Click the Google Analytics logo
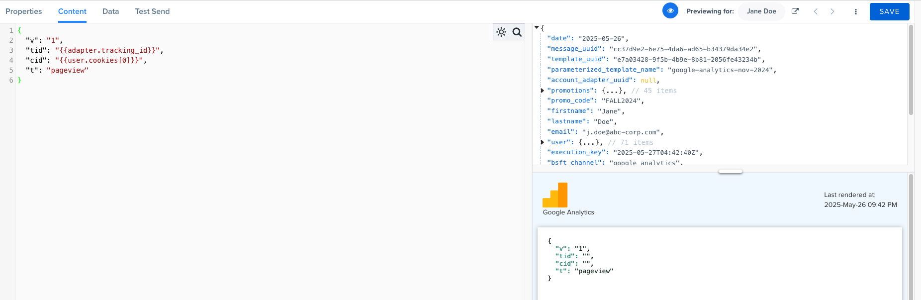The width and height of the screenshot is (921, 300). click(x=555, y=195)
